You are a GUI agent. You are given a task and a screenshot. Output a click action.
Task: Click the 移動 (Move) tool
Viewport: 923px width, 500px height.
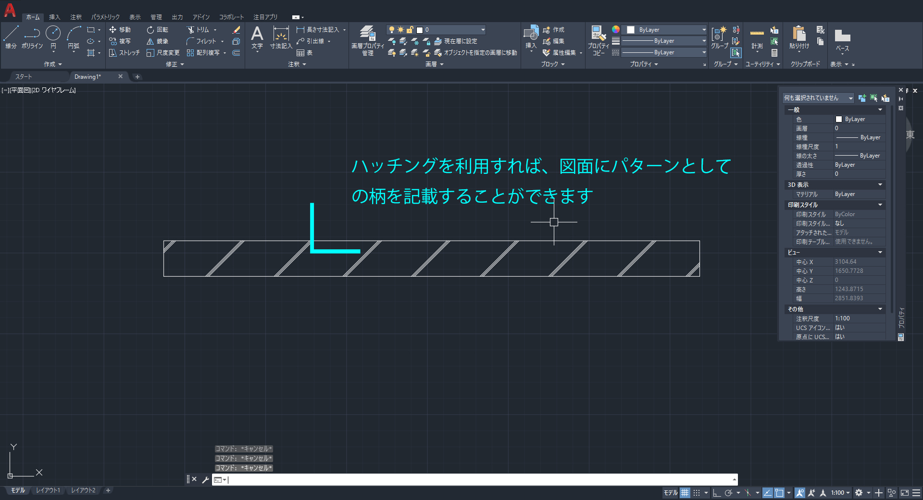(x=120, y=30)
